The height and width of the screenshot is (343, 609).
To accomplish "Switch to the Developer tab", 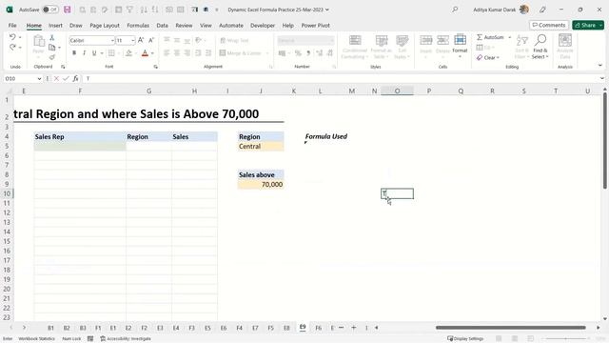I will pyautogui.click(x=263, y=26).
